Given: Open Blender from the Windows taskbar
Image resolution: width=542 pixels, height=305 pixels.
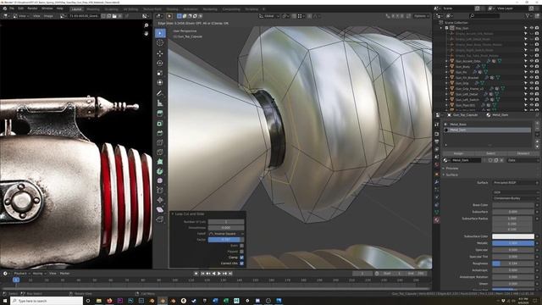Looking at the screenshot, I should click(x=162, y=301).
